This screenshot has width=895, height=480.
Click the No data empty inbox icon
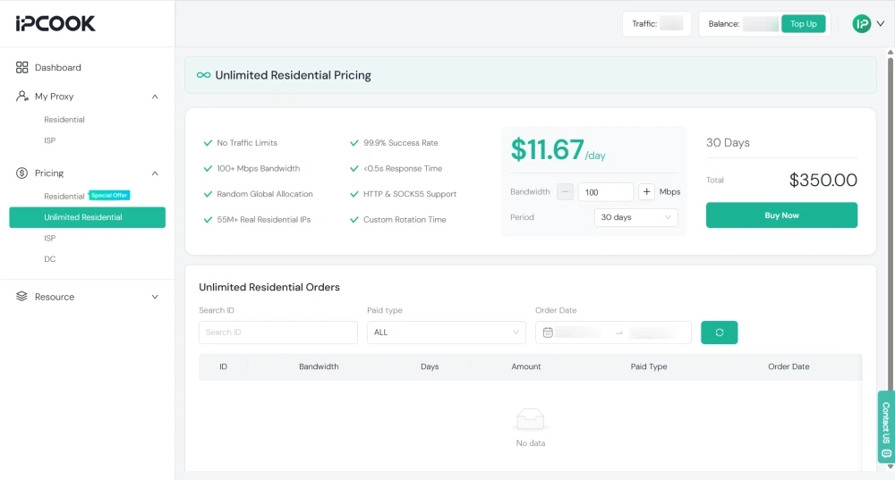pyautogui.click(x=530, y=419)
